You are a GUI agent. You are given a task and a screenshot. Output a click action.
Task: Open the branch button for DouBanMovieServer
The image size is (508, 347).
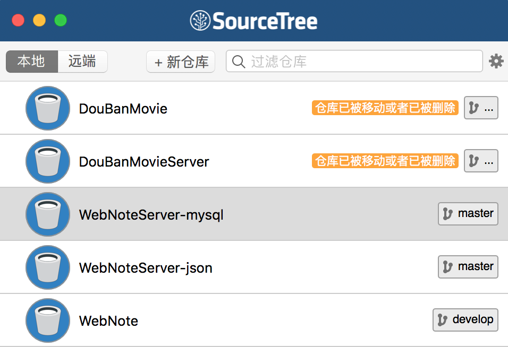pyautogui.click(x=481, y=161)
